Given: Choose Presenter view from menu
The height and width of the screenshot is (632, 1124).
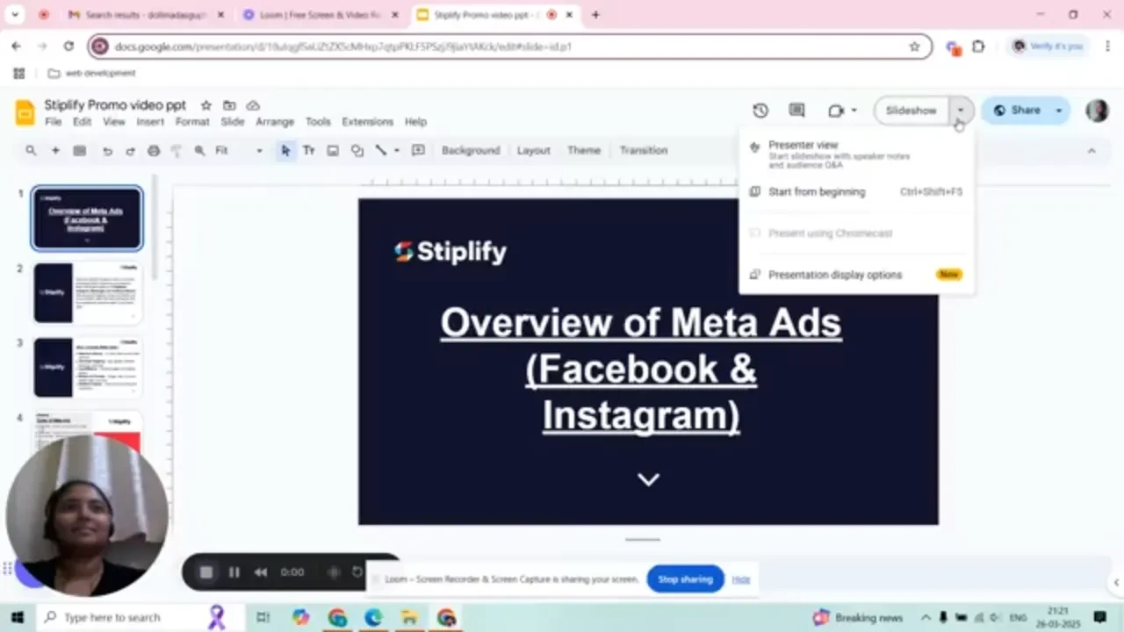Looking at the screenshot, I should coord(856,154).
